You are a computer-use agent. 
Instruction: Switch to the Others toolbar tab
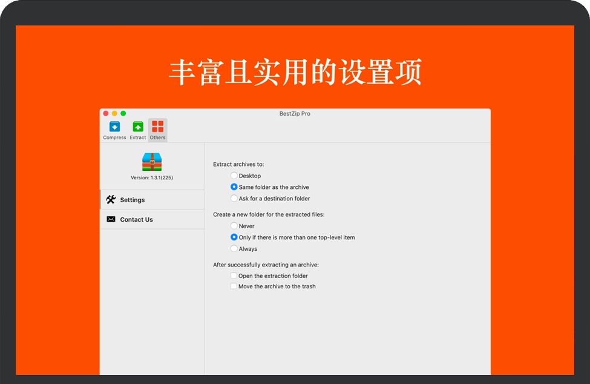click(157, 130)
